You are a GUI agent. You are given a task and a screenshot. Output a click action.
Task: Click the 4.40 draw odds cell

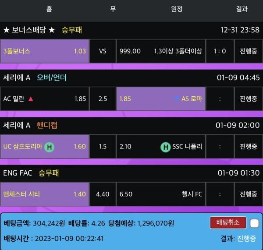(x=103, y=194)
